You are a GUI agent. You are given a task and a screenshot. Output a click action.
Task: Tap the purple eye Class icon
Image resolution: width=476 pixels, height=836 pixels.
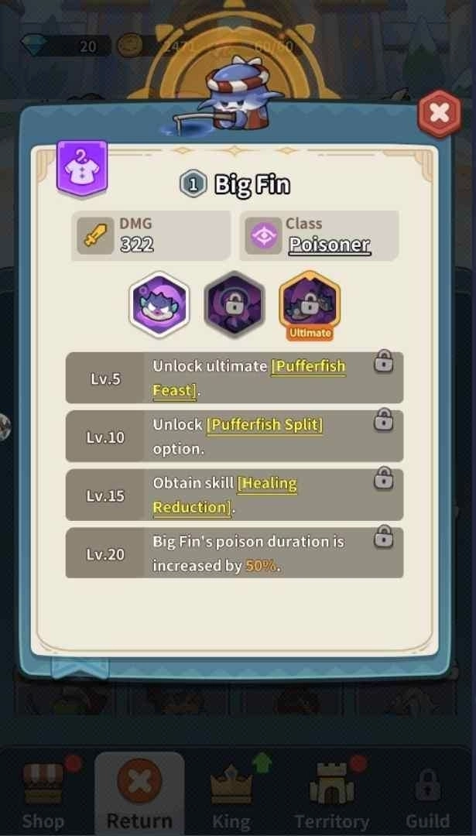[x=263, y=235]
